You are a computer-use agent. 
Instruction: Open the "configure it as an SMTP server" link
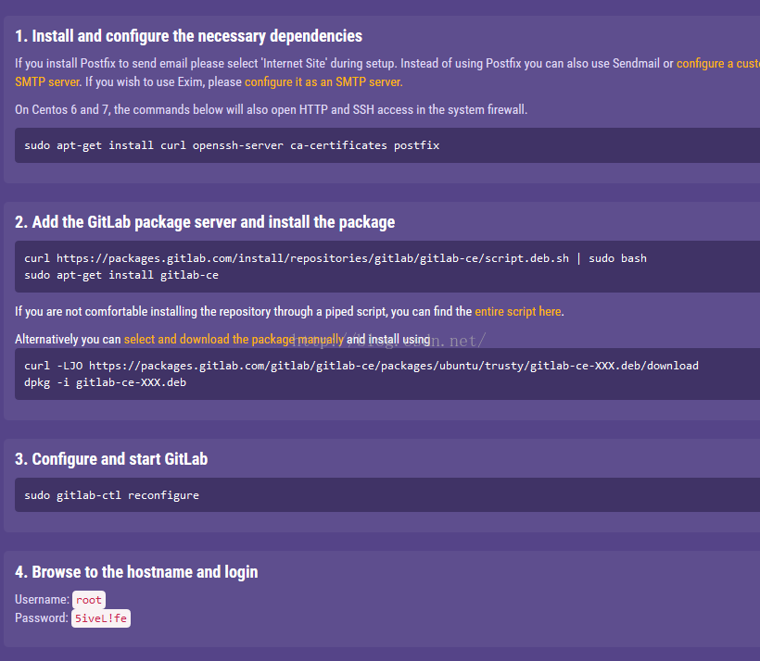(x=323, y=81)
